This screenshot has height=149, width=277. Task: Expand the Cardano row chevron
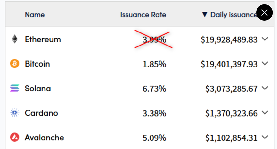[x=265, y=113]
